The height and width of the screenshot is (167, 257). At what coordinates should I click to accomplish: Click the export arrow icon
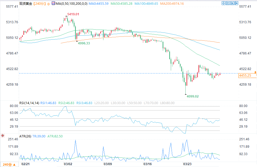236,3
